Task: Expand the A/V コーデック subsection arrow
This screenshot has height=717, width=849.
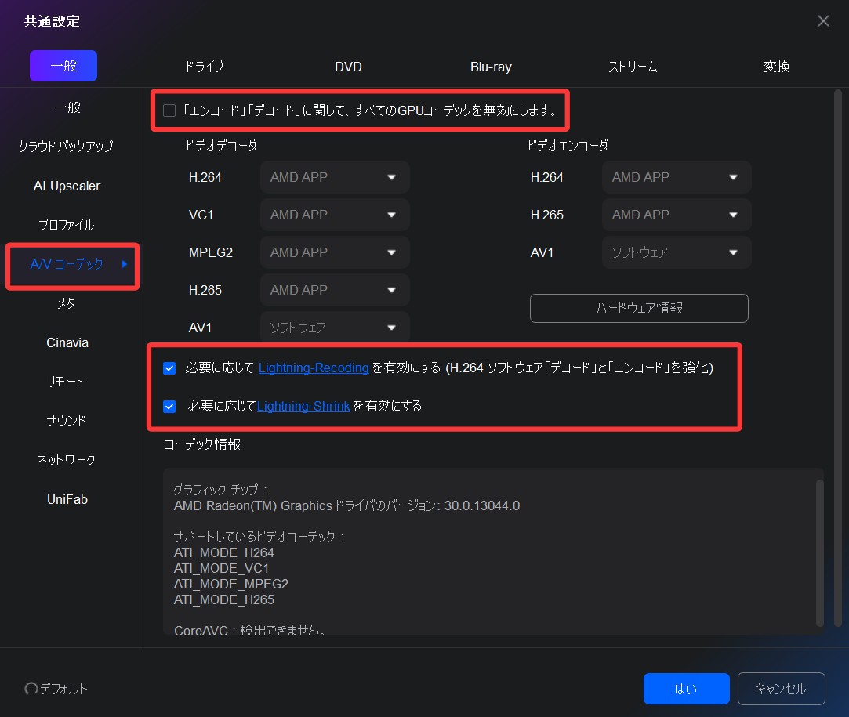Action: click(124, 266)
